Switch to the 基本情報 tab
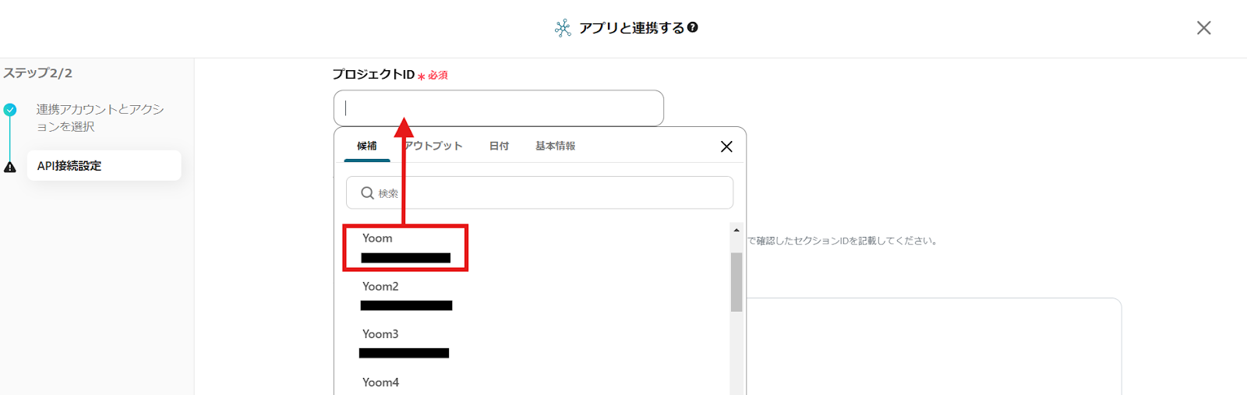 pyautogui.click(x=555, y=146)
